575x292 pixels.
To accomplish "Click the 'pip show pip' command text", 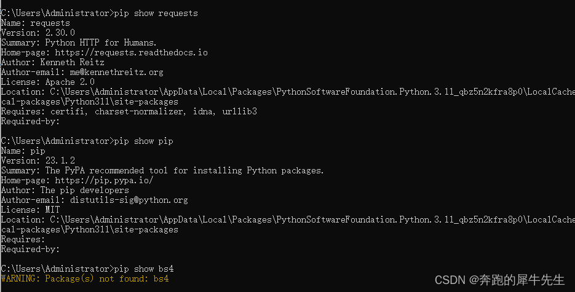I will [x=143, y=141].
